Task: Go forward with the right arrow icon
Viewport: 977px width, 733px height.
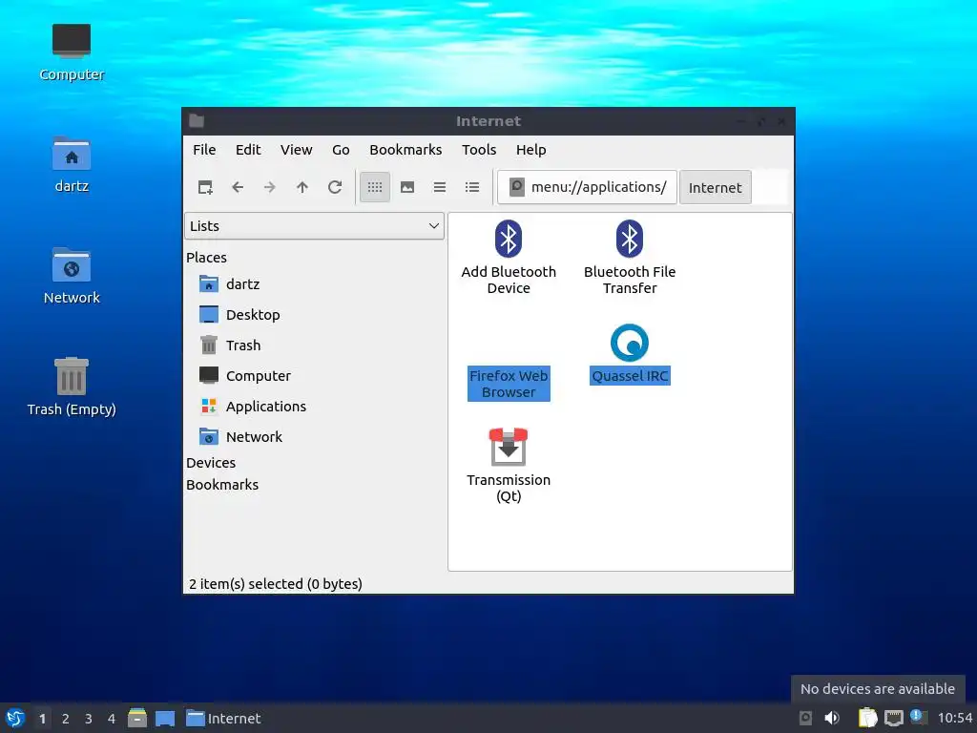Action: (x=270, y=187)
